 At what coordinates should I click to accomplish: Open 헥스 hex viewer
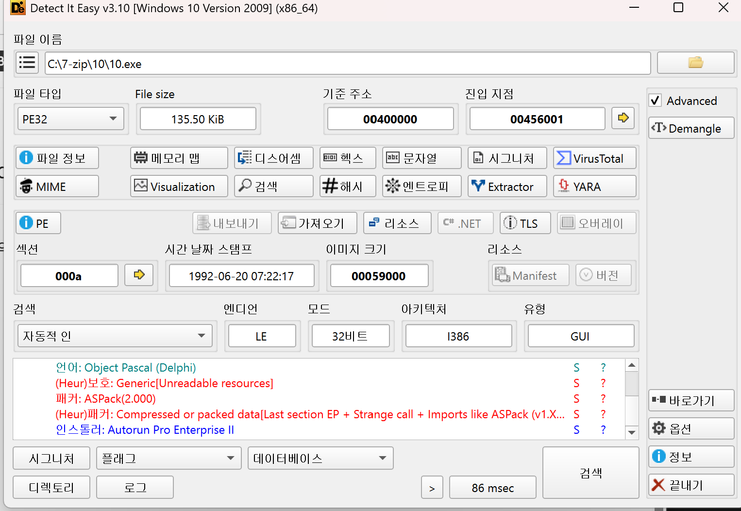pyautogui.click(x=348, y=158)
